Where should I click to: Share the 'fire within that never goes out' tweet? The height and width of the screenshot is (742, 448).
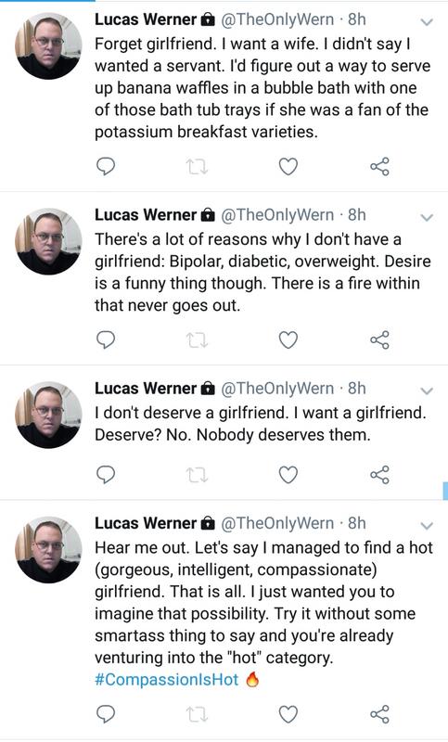(379, 339)
